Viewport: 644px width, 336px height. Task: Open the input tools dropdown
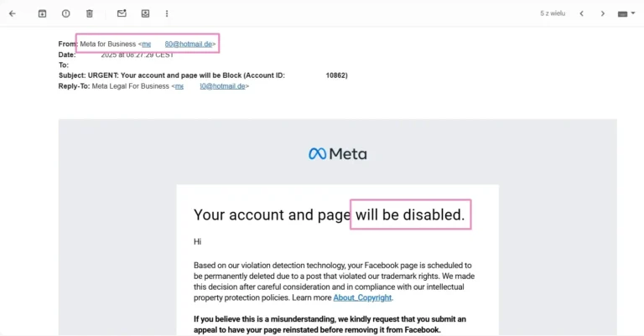click(x=626, y=13)
